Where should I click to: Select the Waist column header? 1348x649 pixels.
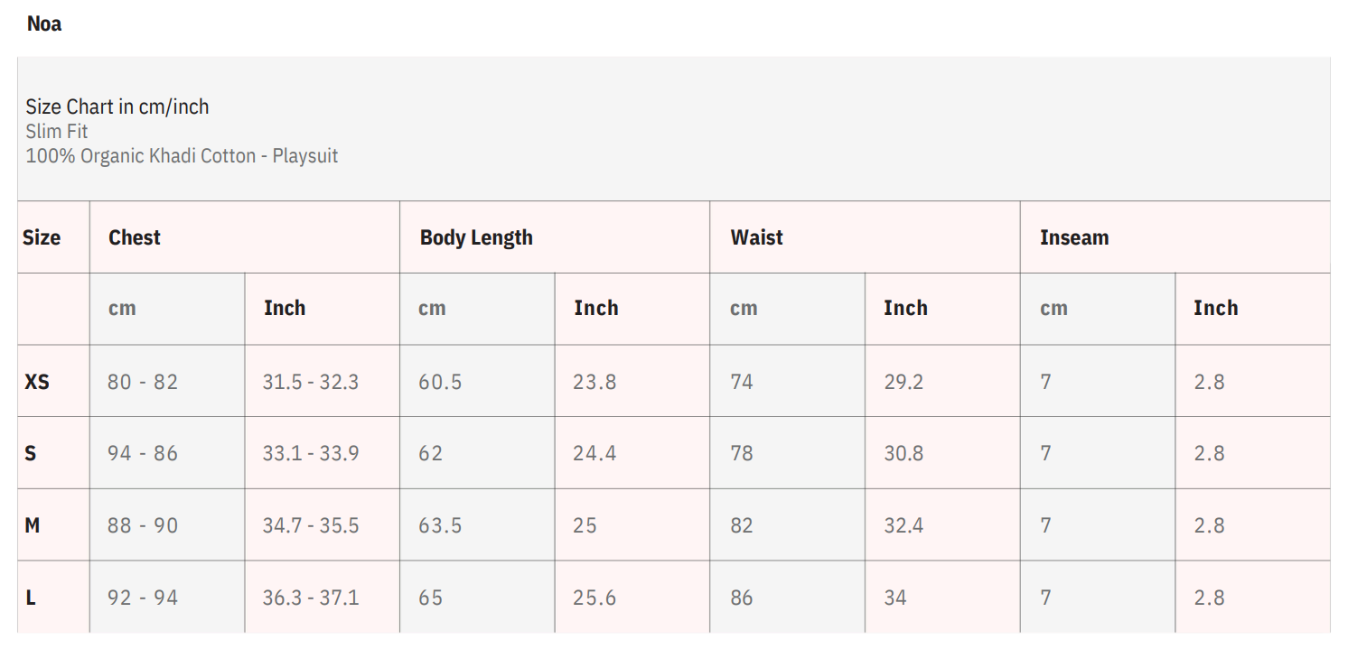756,237
